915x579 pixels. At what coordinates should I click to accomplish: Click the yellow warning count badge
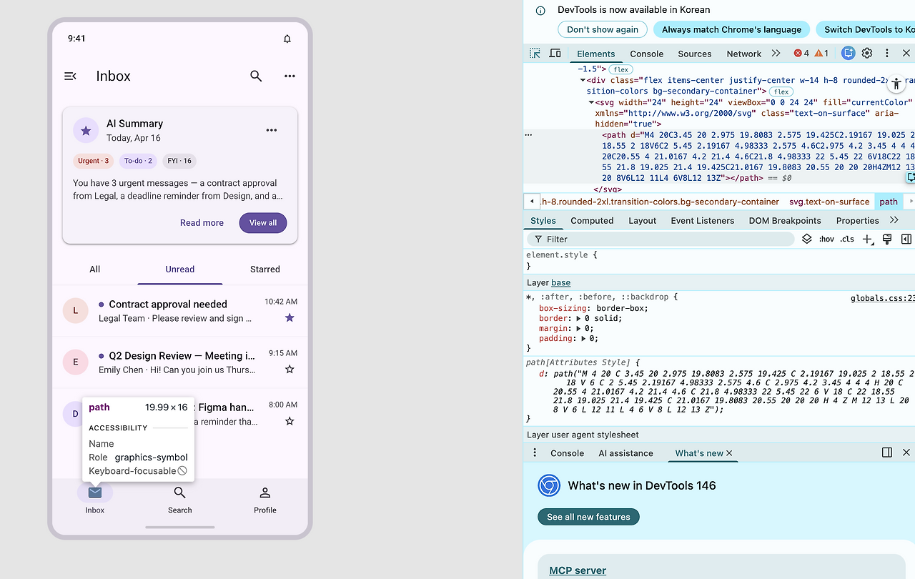[821, 54]
